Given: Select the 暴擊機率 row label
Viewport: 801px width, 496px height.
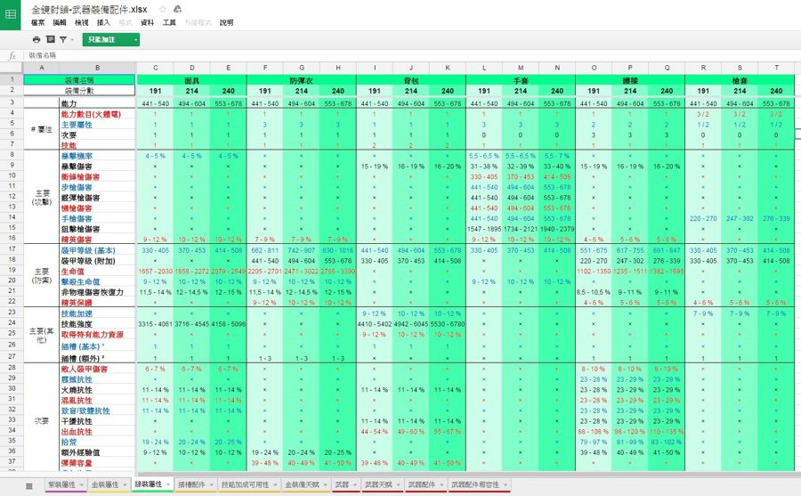Looking at the screenshot, I should [98, 156].
